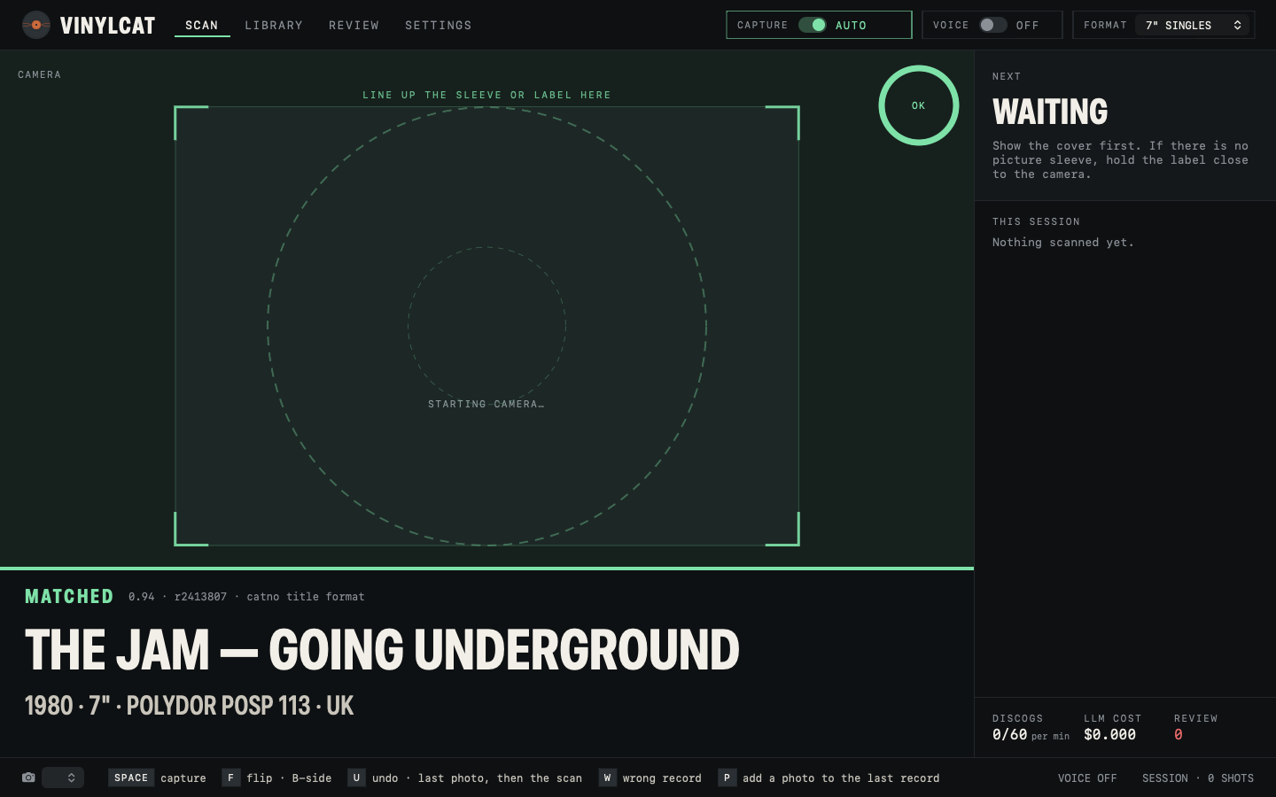Click the VINYLCAT app title
The height and width of the screenshot is (797, 1276).
click(107, 25)
